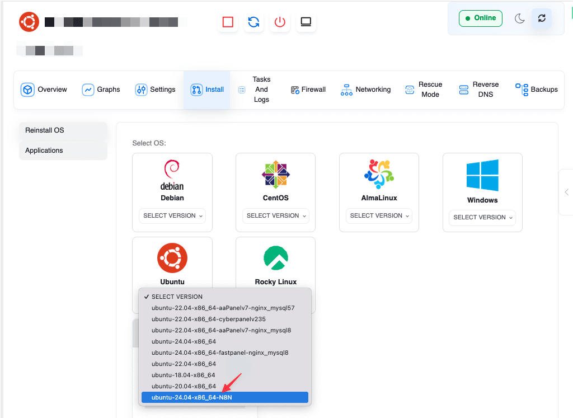
Task: Choose ubuntu-24.04-x86_64-N8N option
Action: (x=225, y=397)
